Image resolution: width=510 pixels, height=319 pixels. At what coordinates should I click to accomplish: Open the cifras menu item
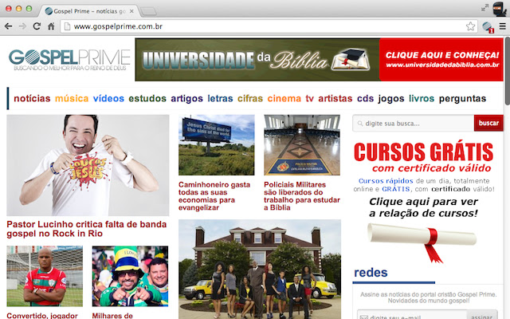tap(249, 98)
